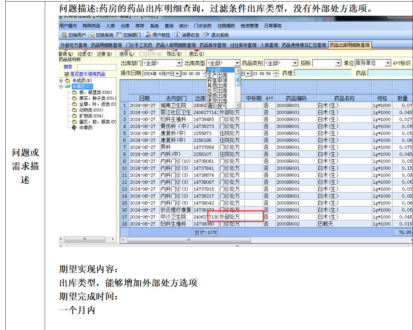This screenshot has width=413, height=330.
Task: Open the 单位 库存单位 dropdown
Action: coord(388,63)
